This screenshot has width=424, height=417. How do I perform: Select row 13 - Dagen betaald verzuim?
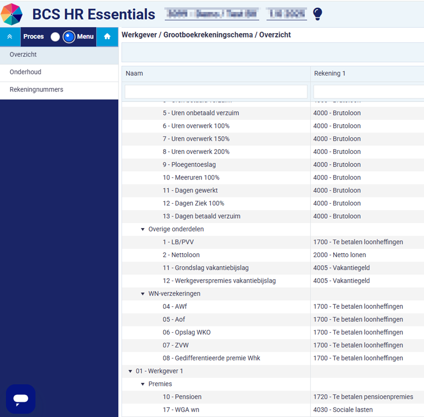point(273,216)
